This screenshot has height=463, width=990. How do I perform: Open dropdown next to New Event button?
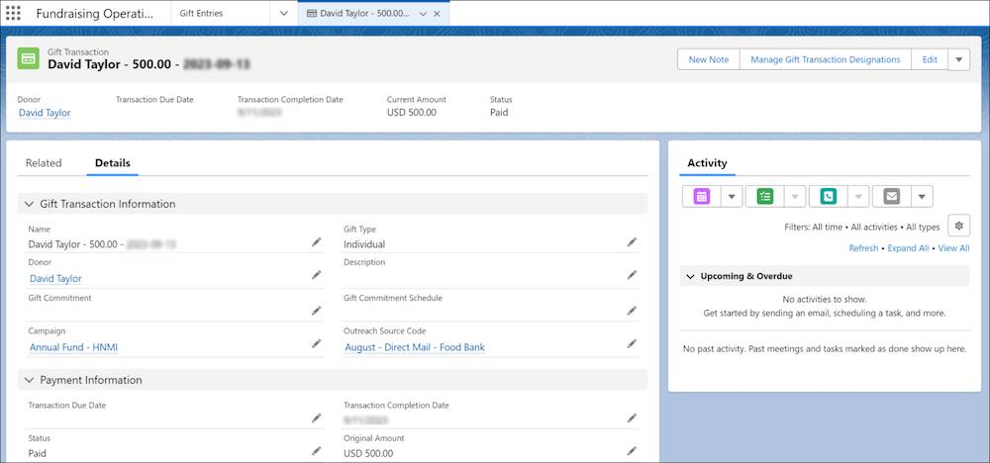click(732, 196)
